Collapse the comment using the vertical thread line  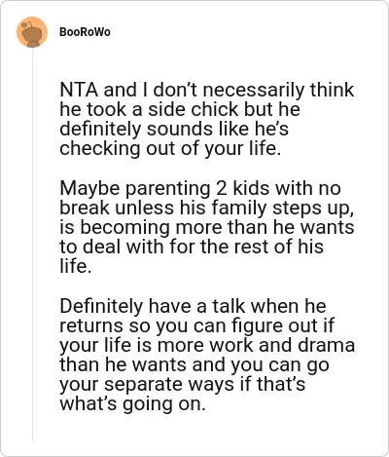pos(32,244)
